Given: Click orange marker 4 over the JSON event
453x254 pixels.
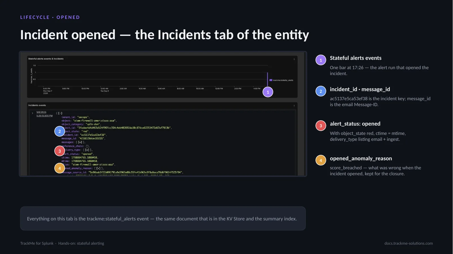Looking at the screenshot, I should click(x=59, y=168).
